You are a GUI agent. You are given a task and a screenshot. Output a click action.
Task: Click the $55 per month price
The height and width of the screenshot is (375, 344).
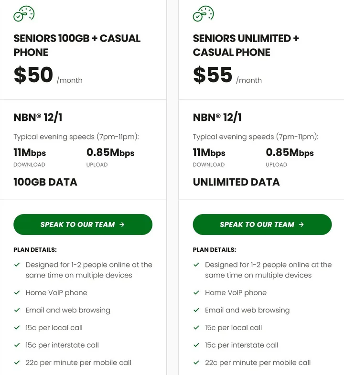click(x=227, y=75)
